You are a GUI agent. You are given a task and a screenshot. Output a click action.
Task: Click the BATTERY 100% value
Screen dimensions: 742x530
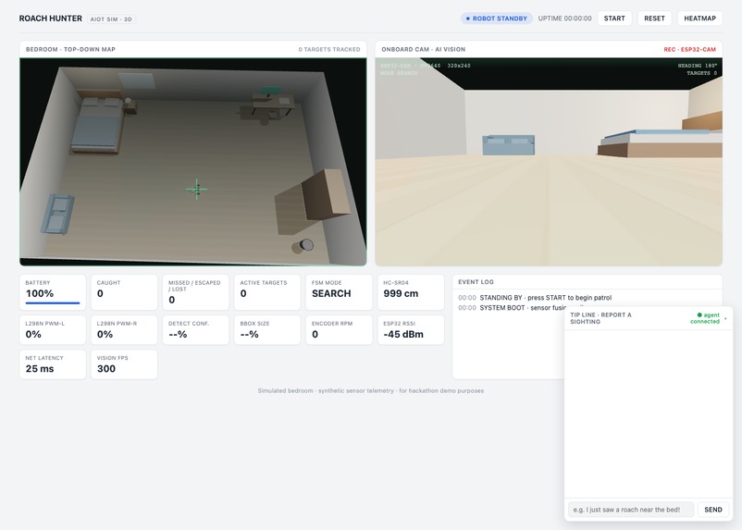point(40,293)
